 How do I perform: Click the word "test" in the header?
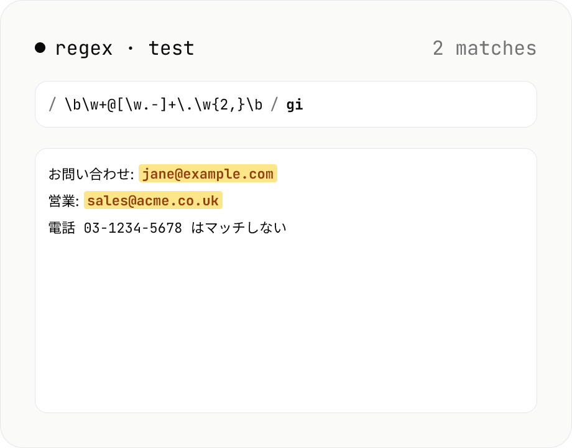[171, 48]
